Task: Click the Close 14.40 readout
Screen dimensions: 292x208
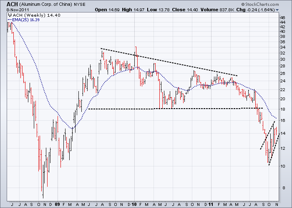Action: click(x=185, y=10)
